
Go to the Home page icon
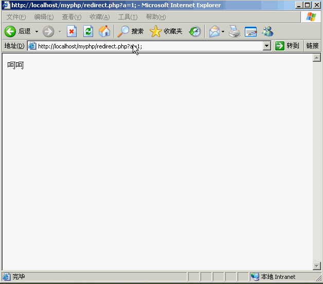(104, 31)
